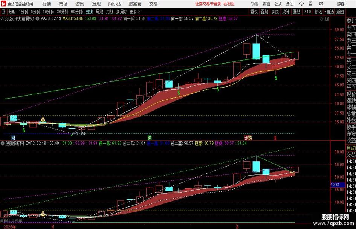Viewport: 356px width, 229px height.
Task: Open the 交易 menu
Action: (153, 4)
